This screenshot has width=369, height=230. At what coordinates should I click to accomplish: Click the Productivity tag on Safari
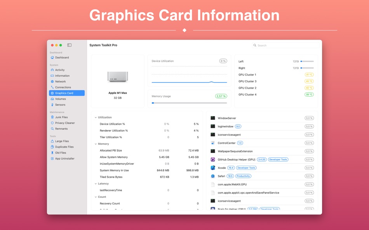(x=243, y=176)
